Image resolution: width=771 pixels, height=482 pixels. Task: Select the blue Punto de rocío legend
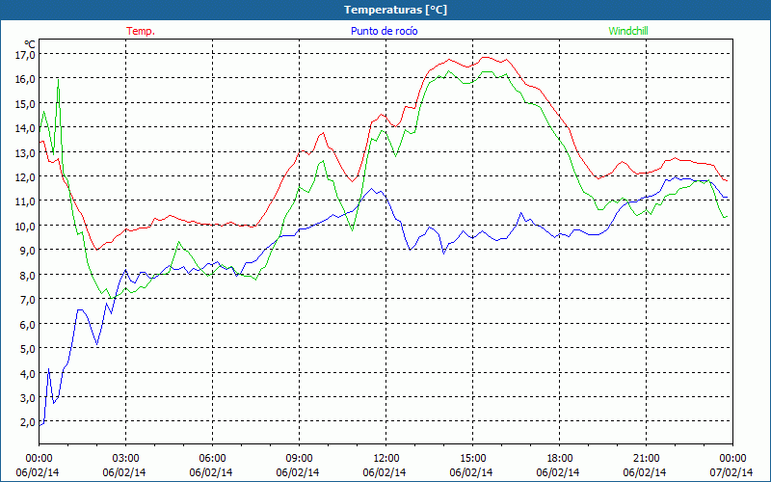click(384, 31)
